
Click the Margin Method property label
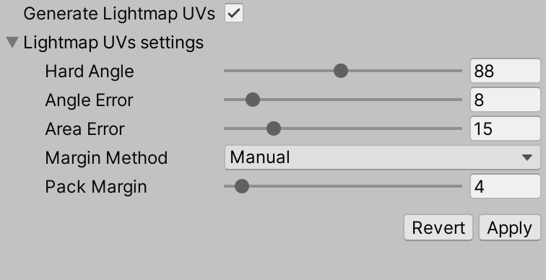106,158
